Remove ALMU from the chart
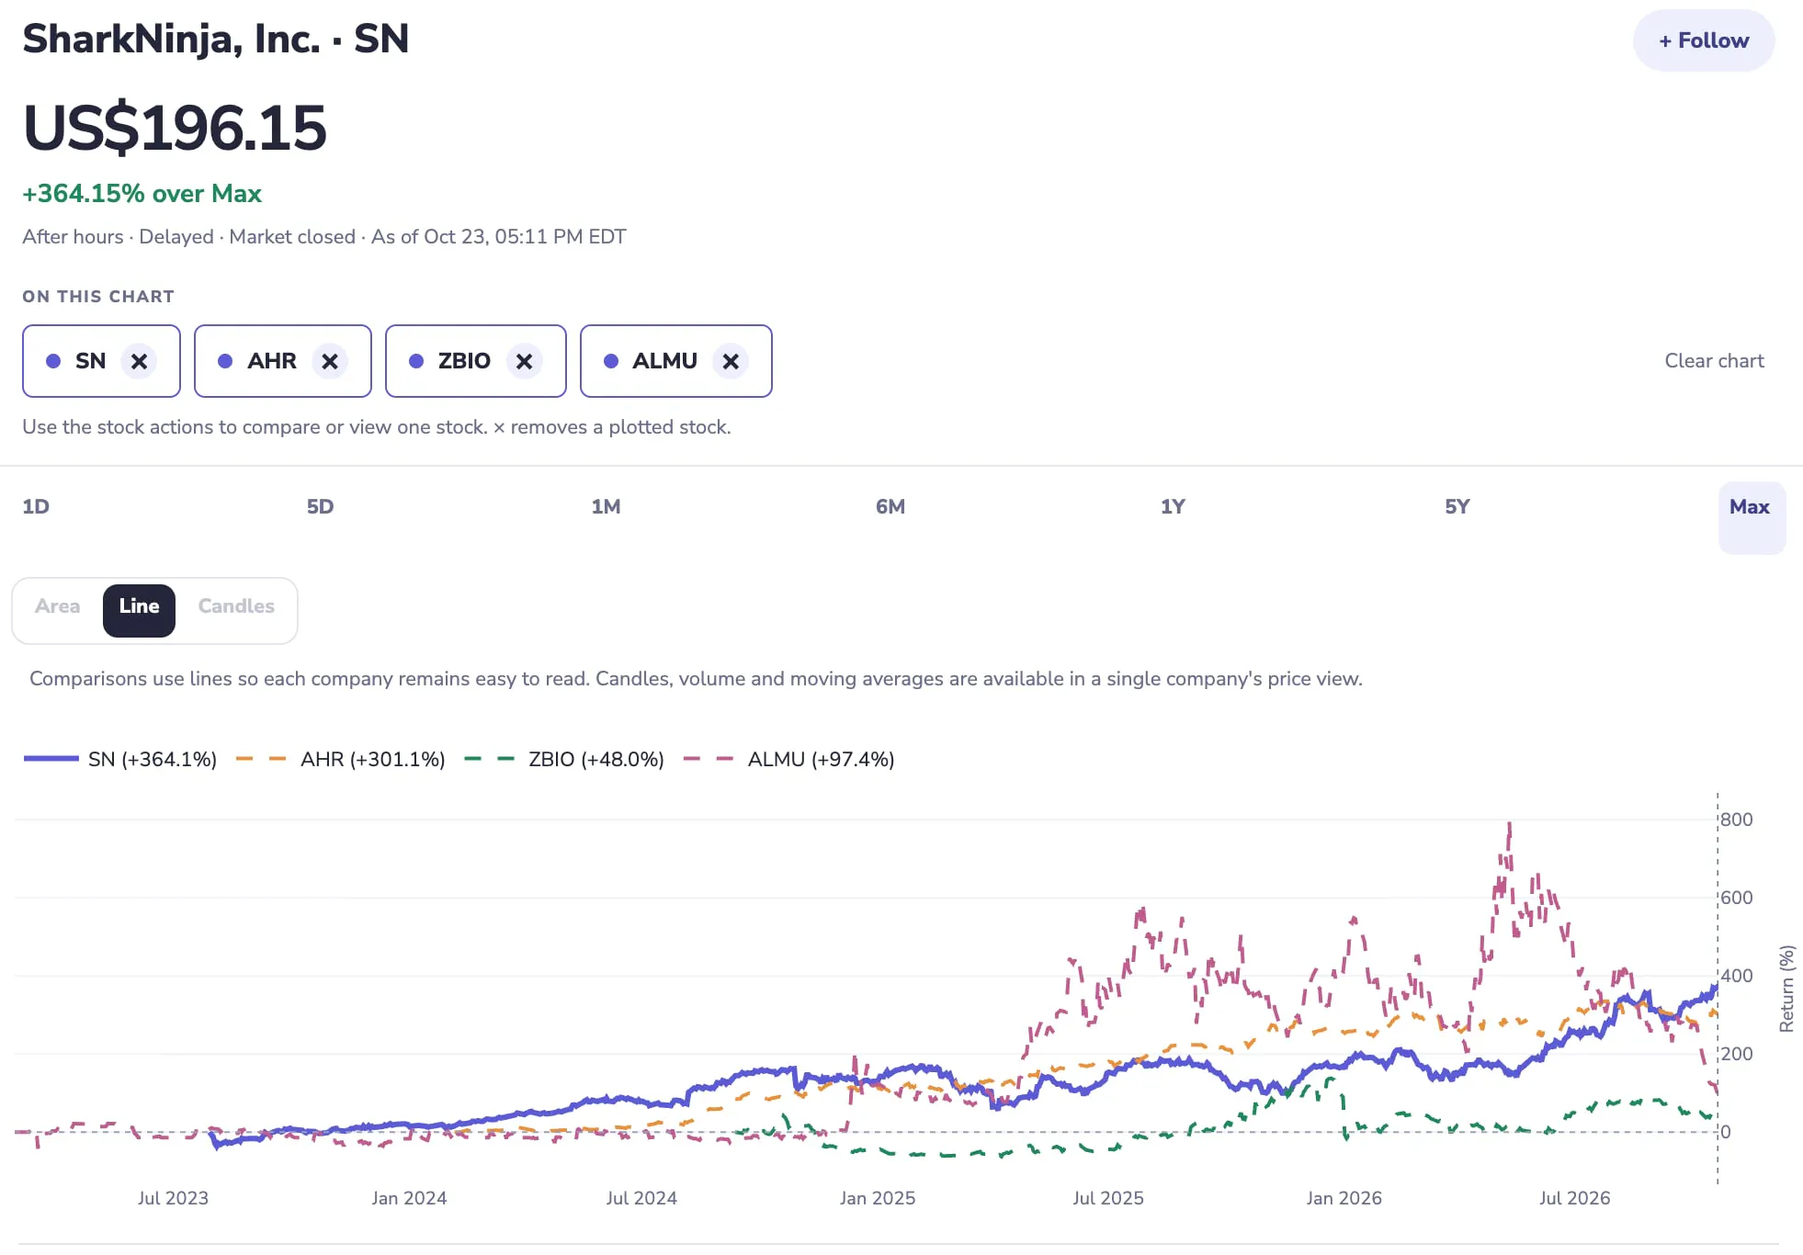The width and height of the screenshot is (1803, 1255). pos(731,361)
